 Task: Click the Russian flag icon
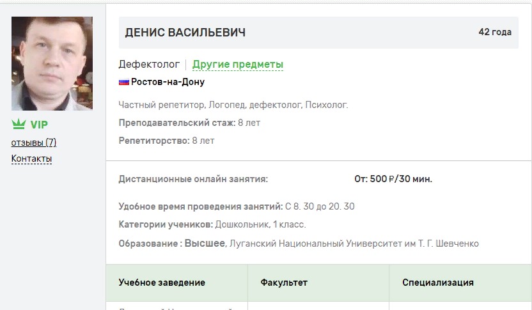[x=124, y=82]
